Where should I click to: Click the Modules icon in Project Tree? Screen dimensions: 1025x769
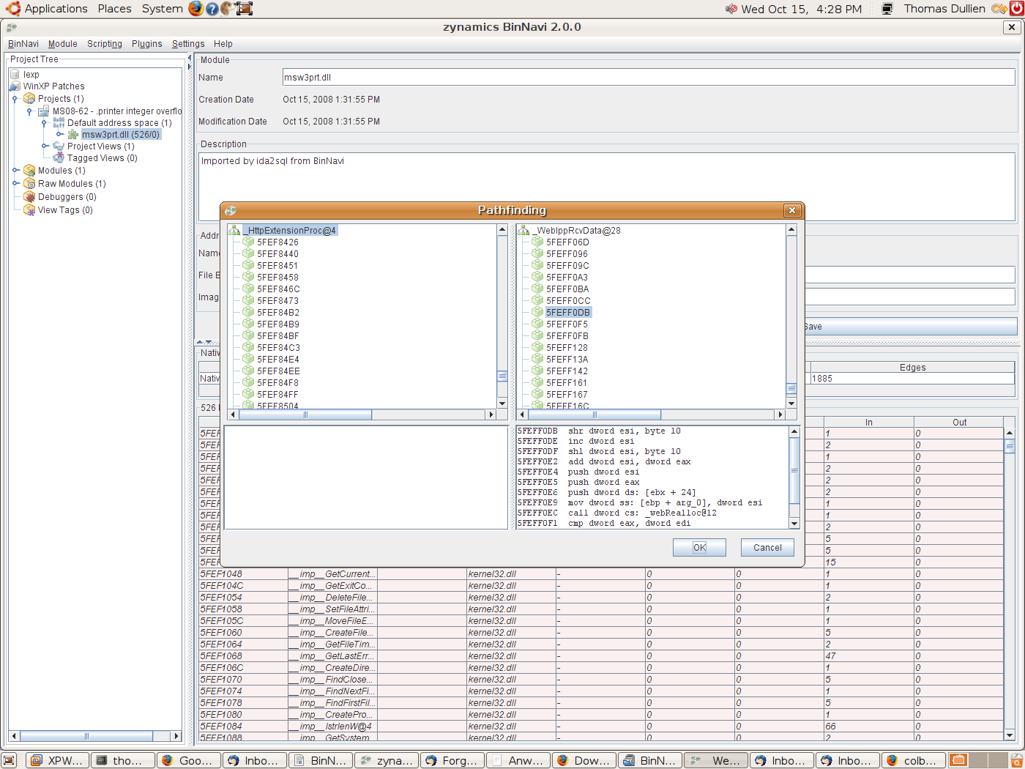[x=29, y=171]
